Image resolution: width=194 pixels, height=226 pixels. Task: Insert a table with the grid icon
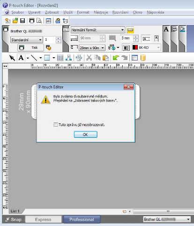point(60,58)
